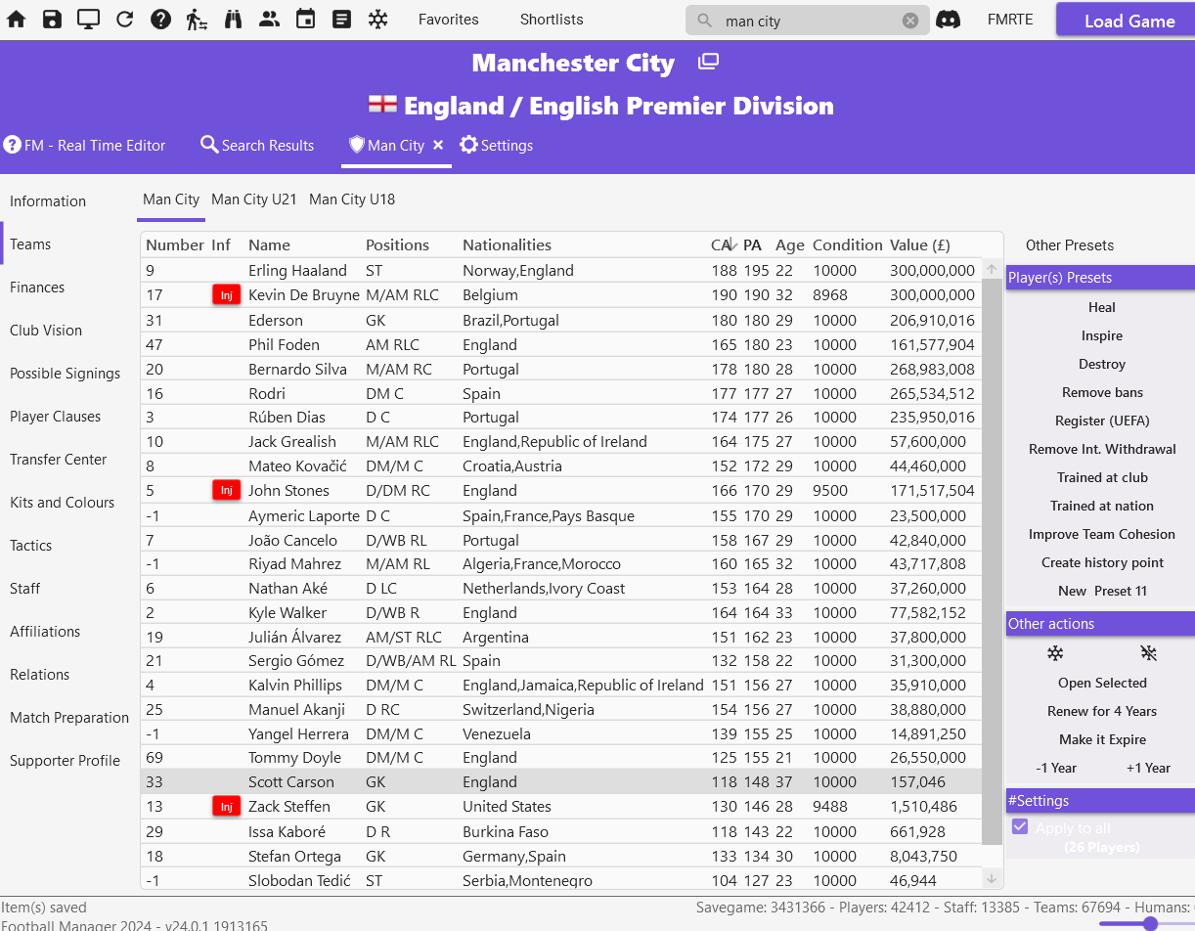Open the Shortlists menu
This screenshot has width=1195, height=931.
552,20
